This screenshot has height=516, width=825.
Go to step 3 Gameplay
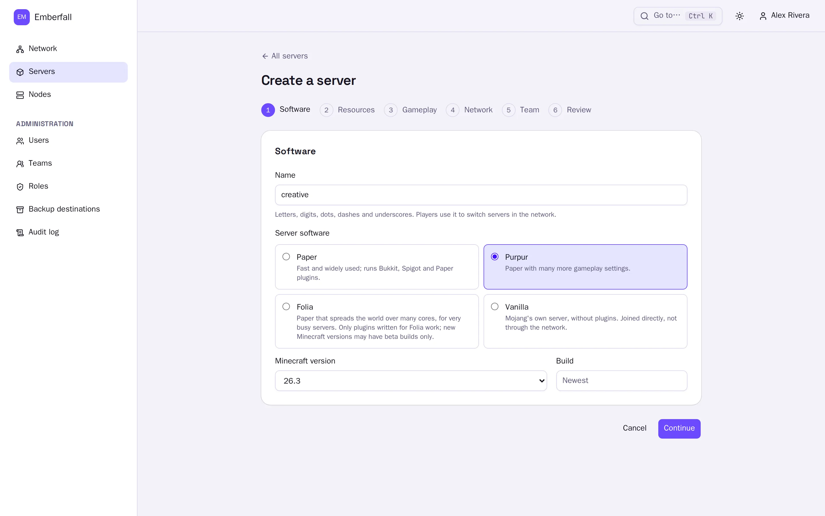click(410, 110)
